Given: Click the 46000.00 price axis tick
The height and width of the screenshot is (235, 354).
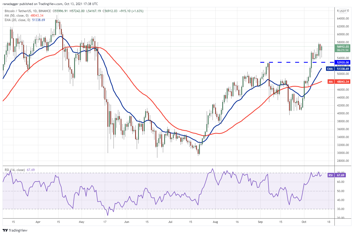Looking at the screenshot, I should (x=343, y=90).
